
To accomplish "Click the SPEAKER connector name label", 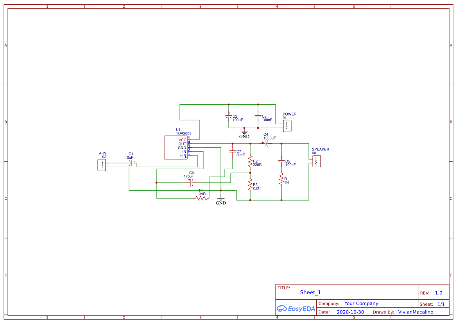I will tap(321, 149).
